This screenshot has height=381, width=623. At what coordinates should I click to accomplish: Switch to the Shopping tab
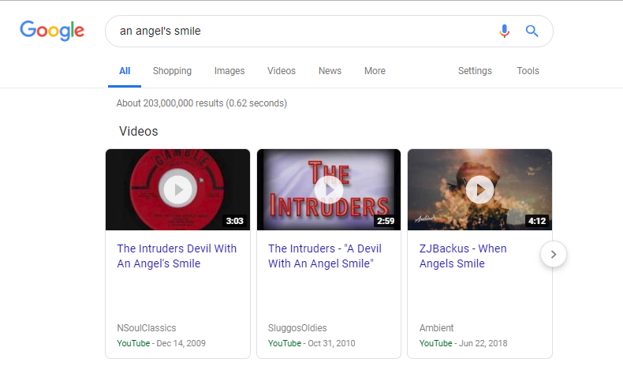coord(172,71)
